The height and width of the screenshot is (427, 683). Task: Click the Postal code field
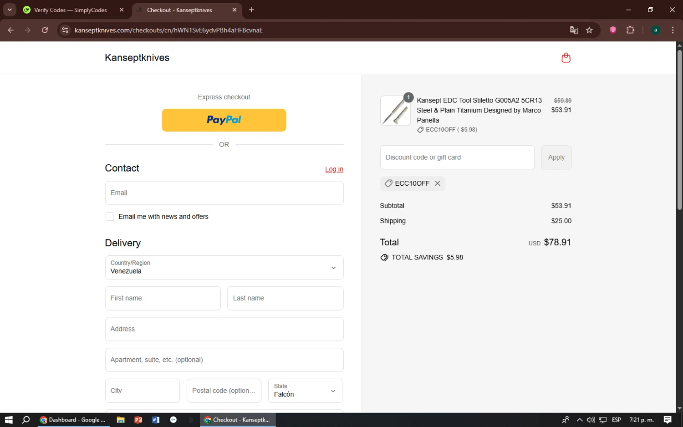(x=224, y=391)
